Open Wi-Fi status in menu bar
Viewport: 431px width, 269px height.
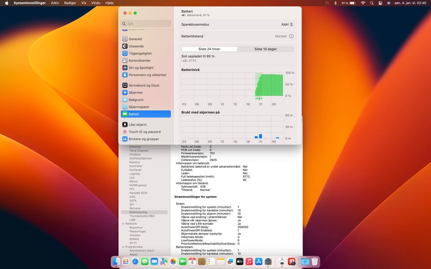coord(363,3)
